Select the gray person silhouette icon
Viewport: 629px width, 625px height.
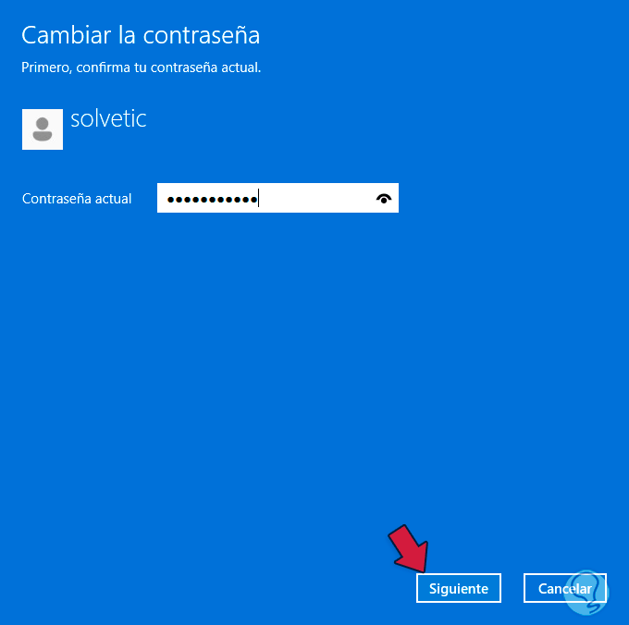pyautogui.click(x=43, y=129)
